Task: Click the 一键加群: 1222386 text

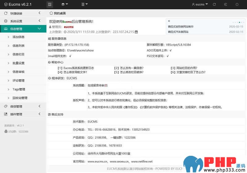Action: click(x=123, y=138)
